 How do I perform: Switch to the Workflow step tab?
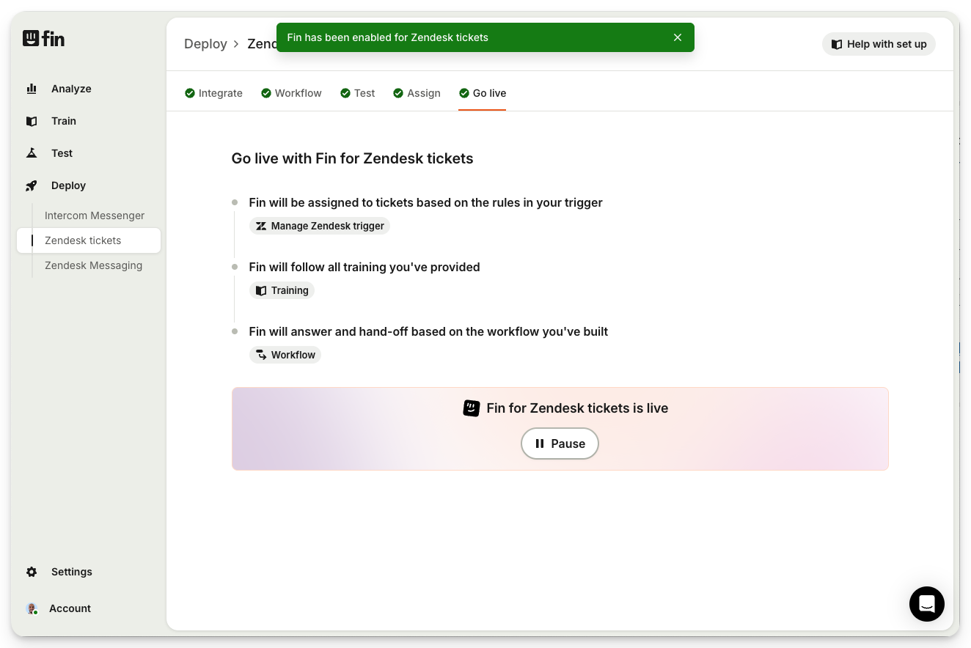[x=291, y=93]
